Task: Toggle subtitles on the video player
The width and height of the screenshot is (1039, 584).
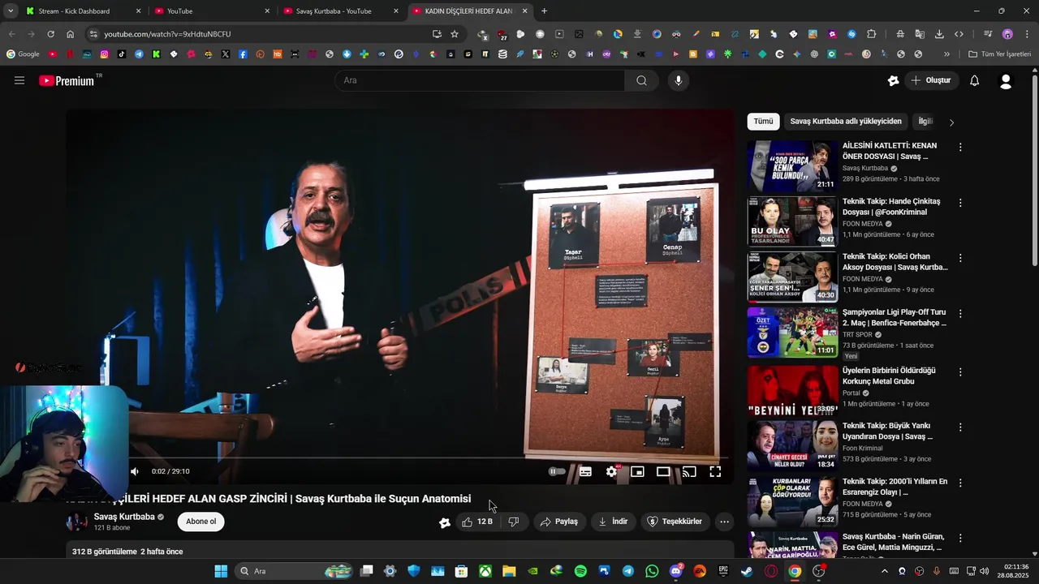Action: pos(585,471)
